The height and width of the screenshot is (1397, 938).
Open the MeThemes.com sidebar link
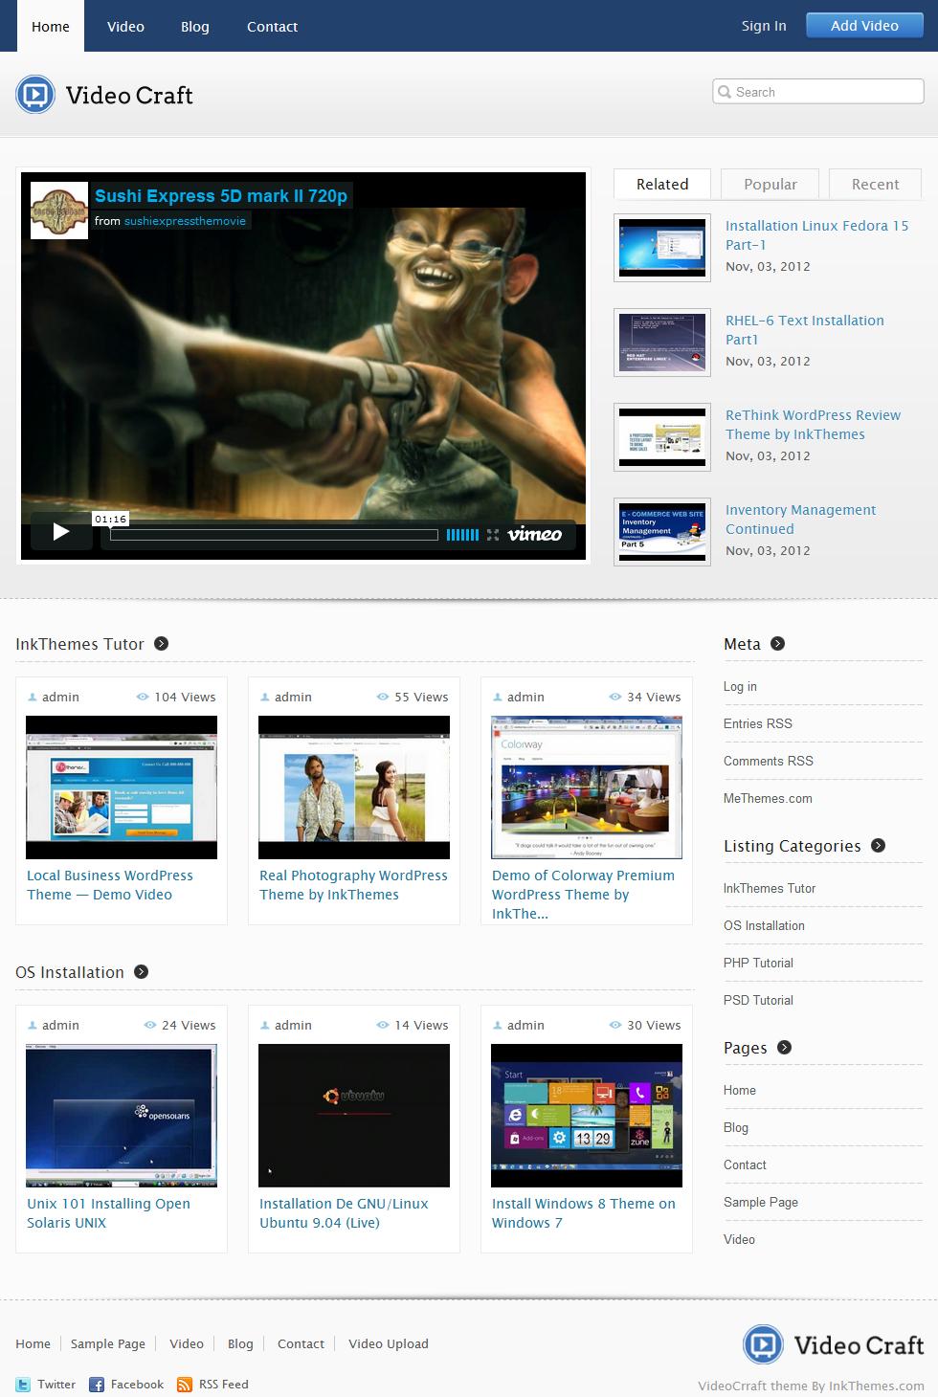pyautogui.click(x=768, y=799)
